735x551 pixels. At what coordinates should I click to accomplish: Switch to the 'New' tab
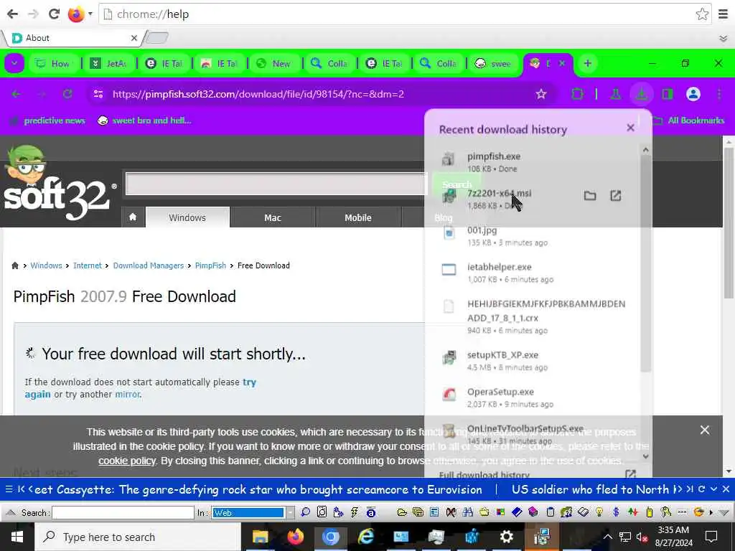pyautogui.click(x=273, y=63)
